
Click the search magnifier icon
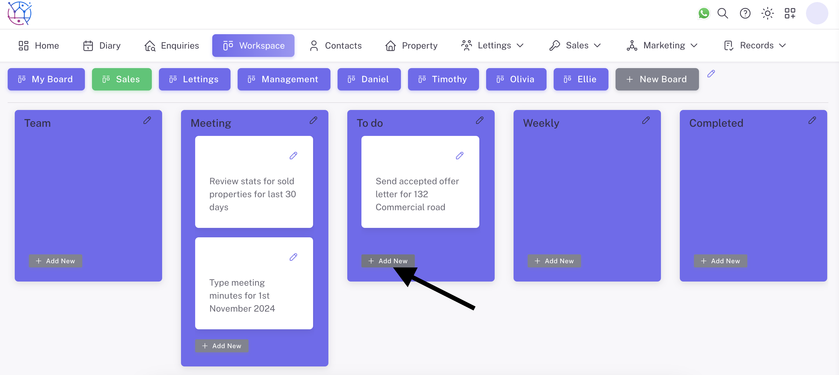(x=723, y=13)
